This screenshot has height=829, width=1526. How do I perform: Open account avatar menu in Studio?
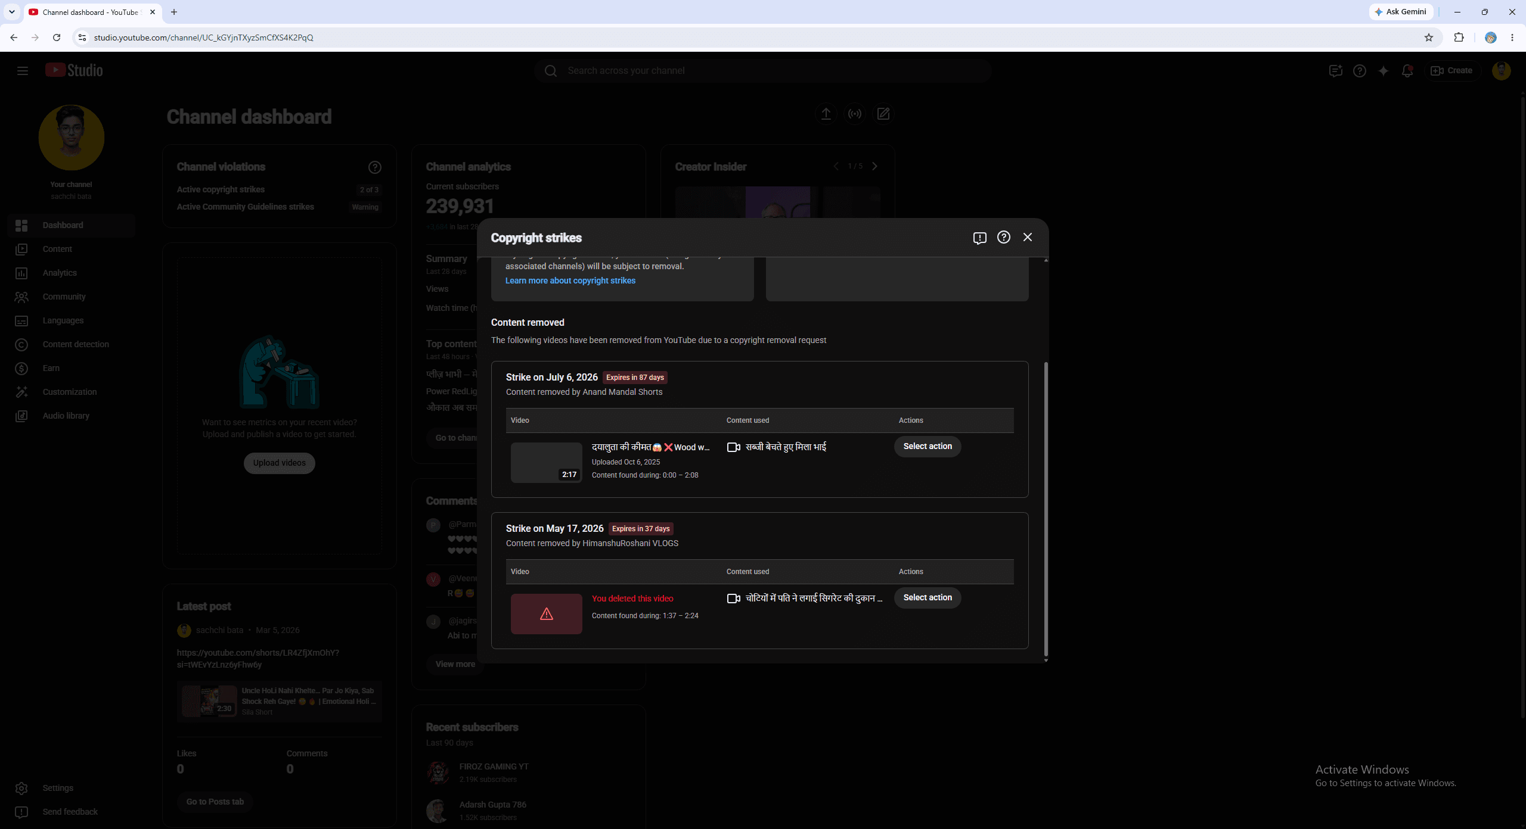coord(1502,71)
